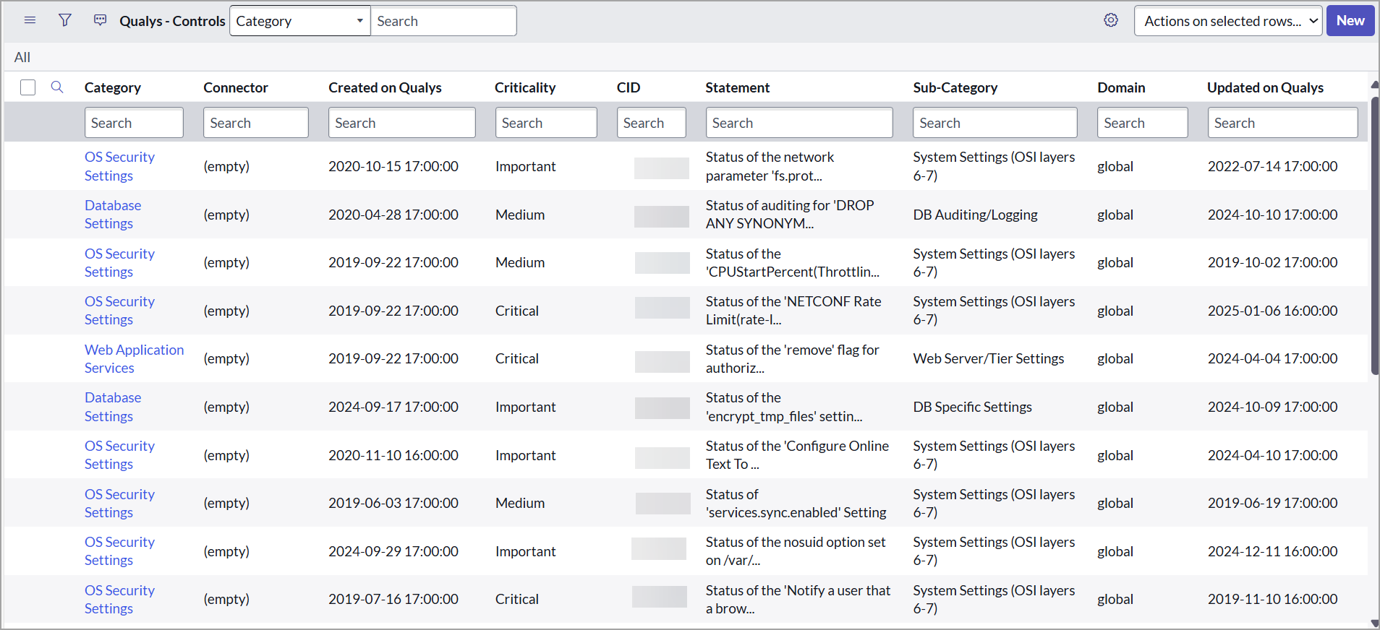Focus the Connector column search box

[256, 123]
